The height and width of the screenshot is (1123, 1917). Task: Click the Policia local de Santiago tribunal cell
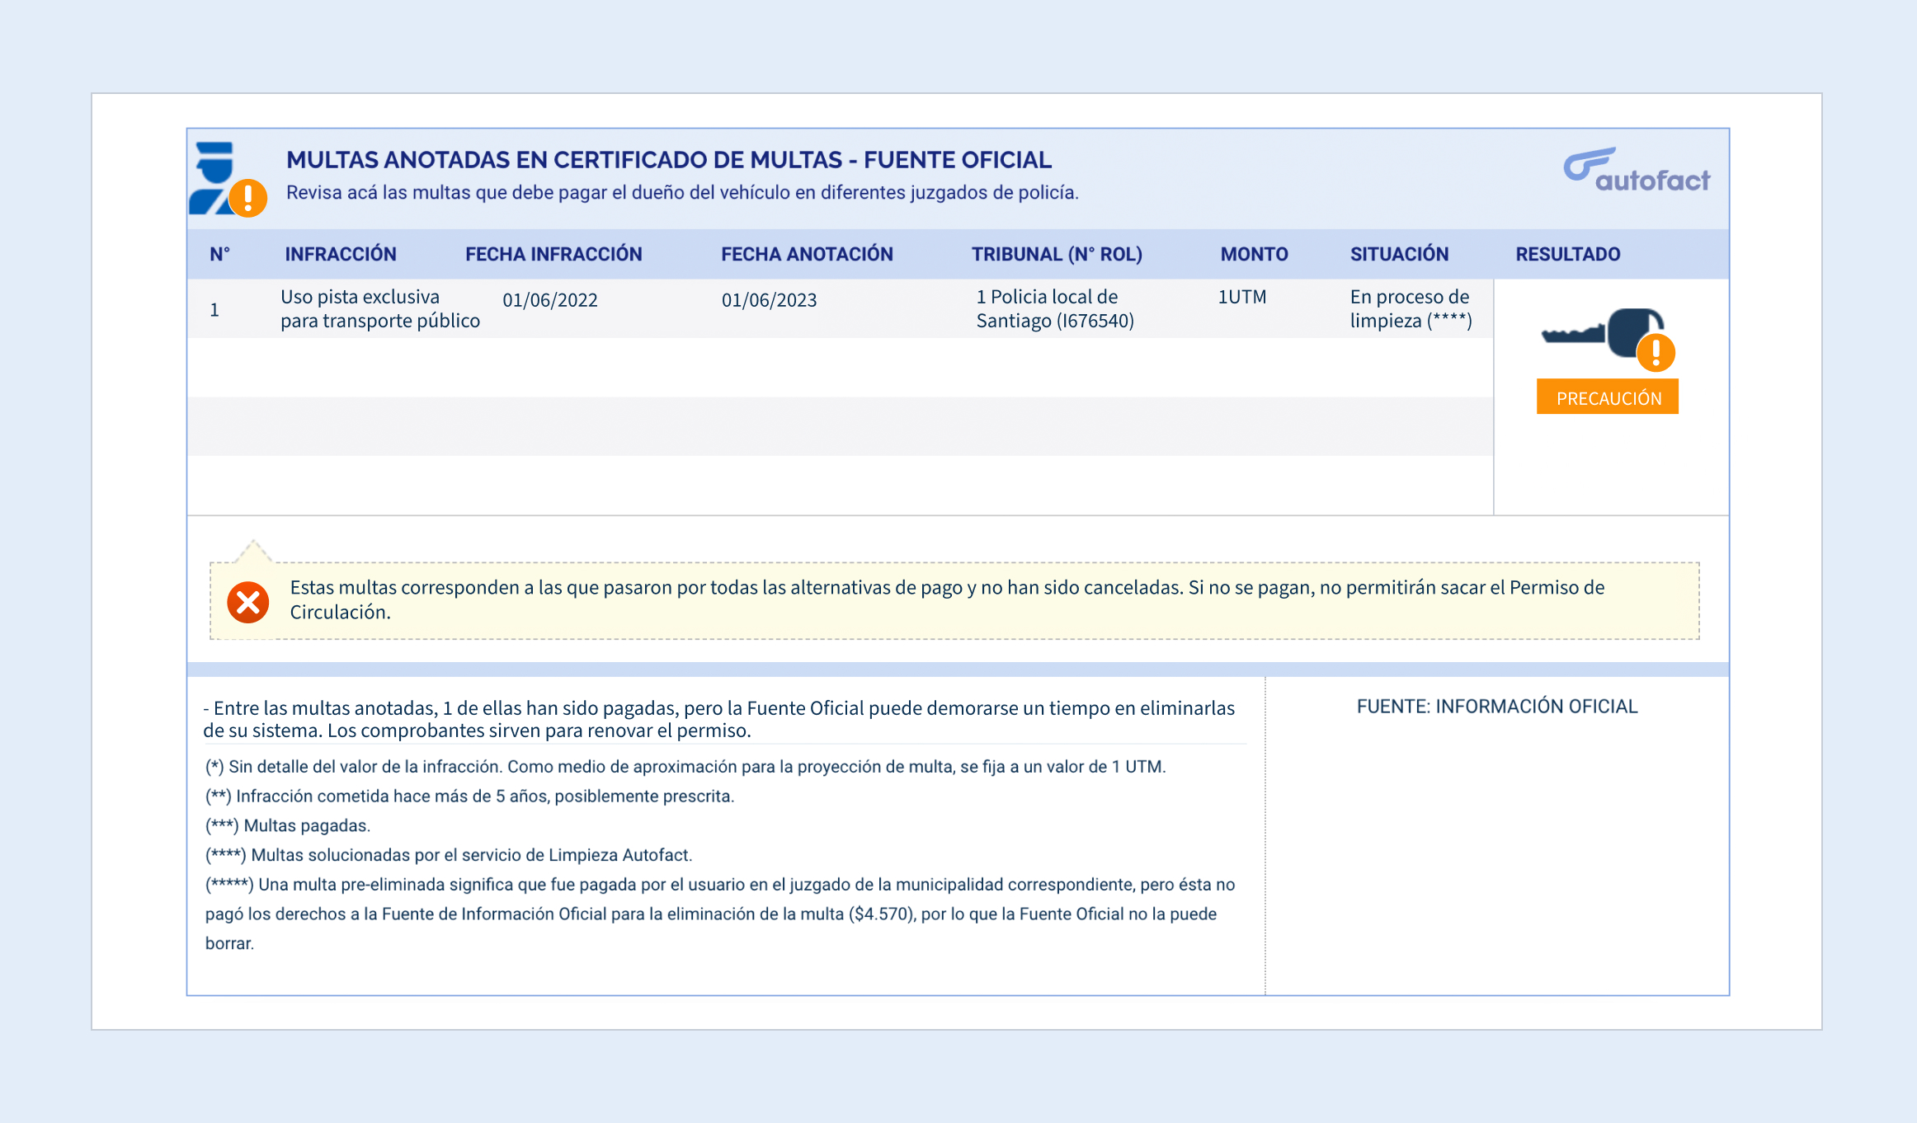(1055, 308)
